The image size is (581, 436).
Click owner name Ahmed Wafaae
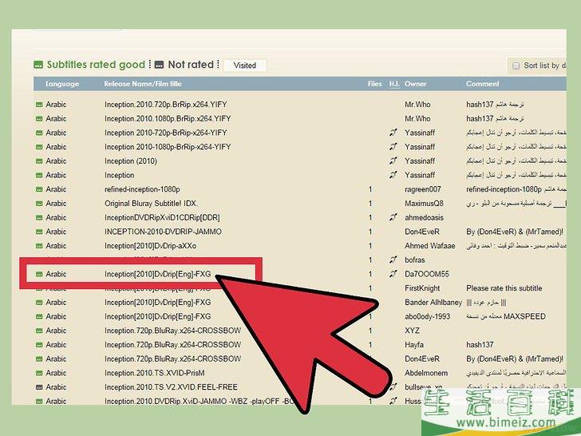coord(430,246)
